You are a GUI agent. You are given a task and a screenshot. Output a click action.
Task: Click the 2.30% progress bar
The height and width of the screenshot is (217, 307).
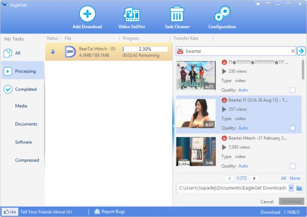coord(145,49)
